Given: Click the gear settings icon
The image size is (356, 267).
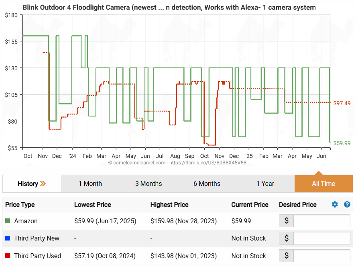Looking at the screenshot, I should coord(335,205).
